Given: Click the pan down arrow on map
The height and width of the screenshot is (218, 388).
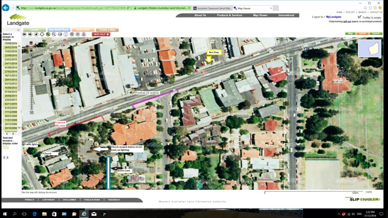Looking at the screenshot, I should click(31, 50).
